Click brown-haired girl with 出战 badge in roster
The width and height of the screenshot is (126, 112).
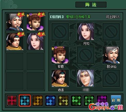35,22
